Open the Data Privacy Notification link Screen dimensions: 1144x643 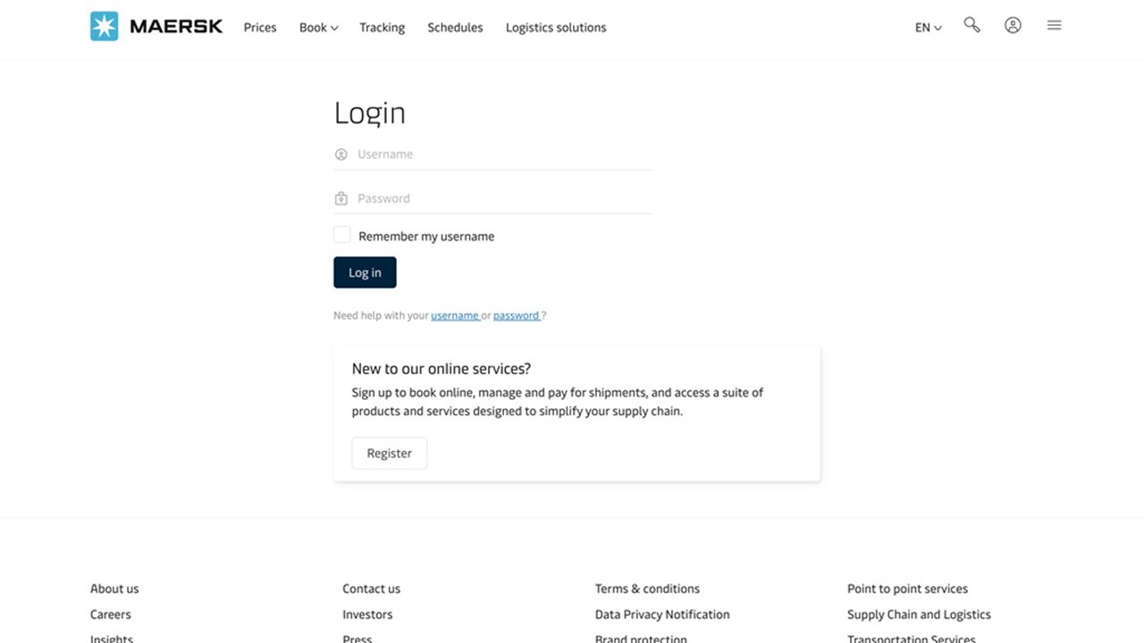point(662,614)
